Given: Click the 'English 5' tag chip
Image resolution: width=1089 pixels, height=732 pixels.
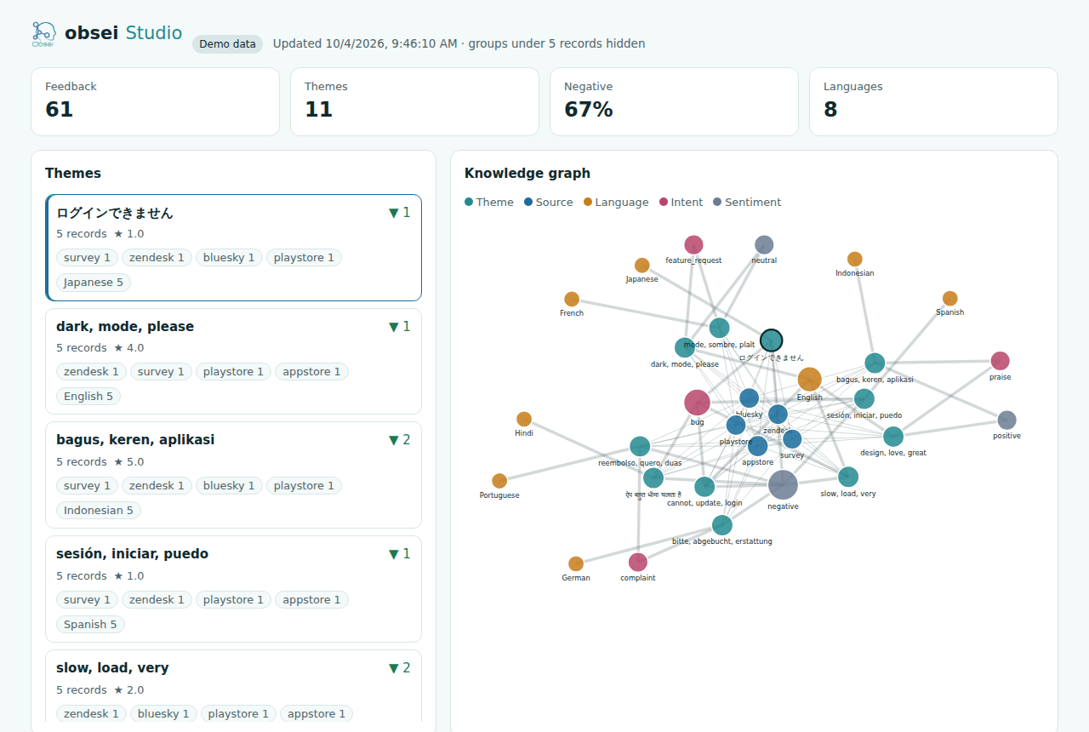Looking at the screenshot, I should [88, 397].
